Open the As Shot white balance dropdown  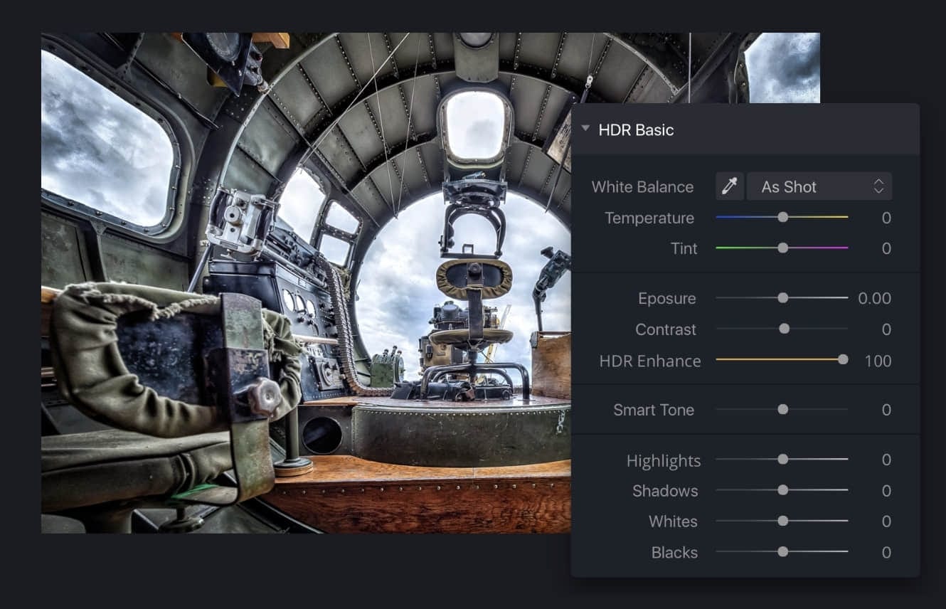(x=819, y=186)
